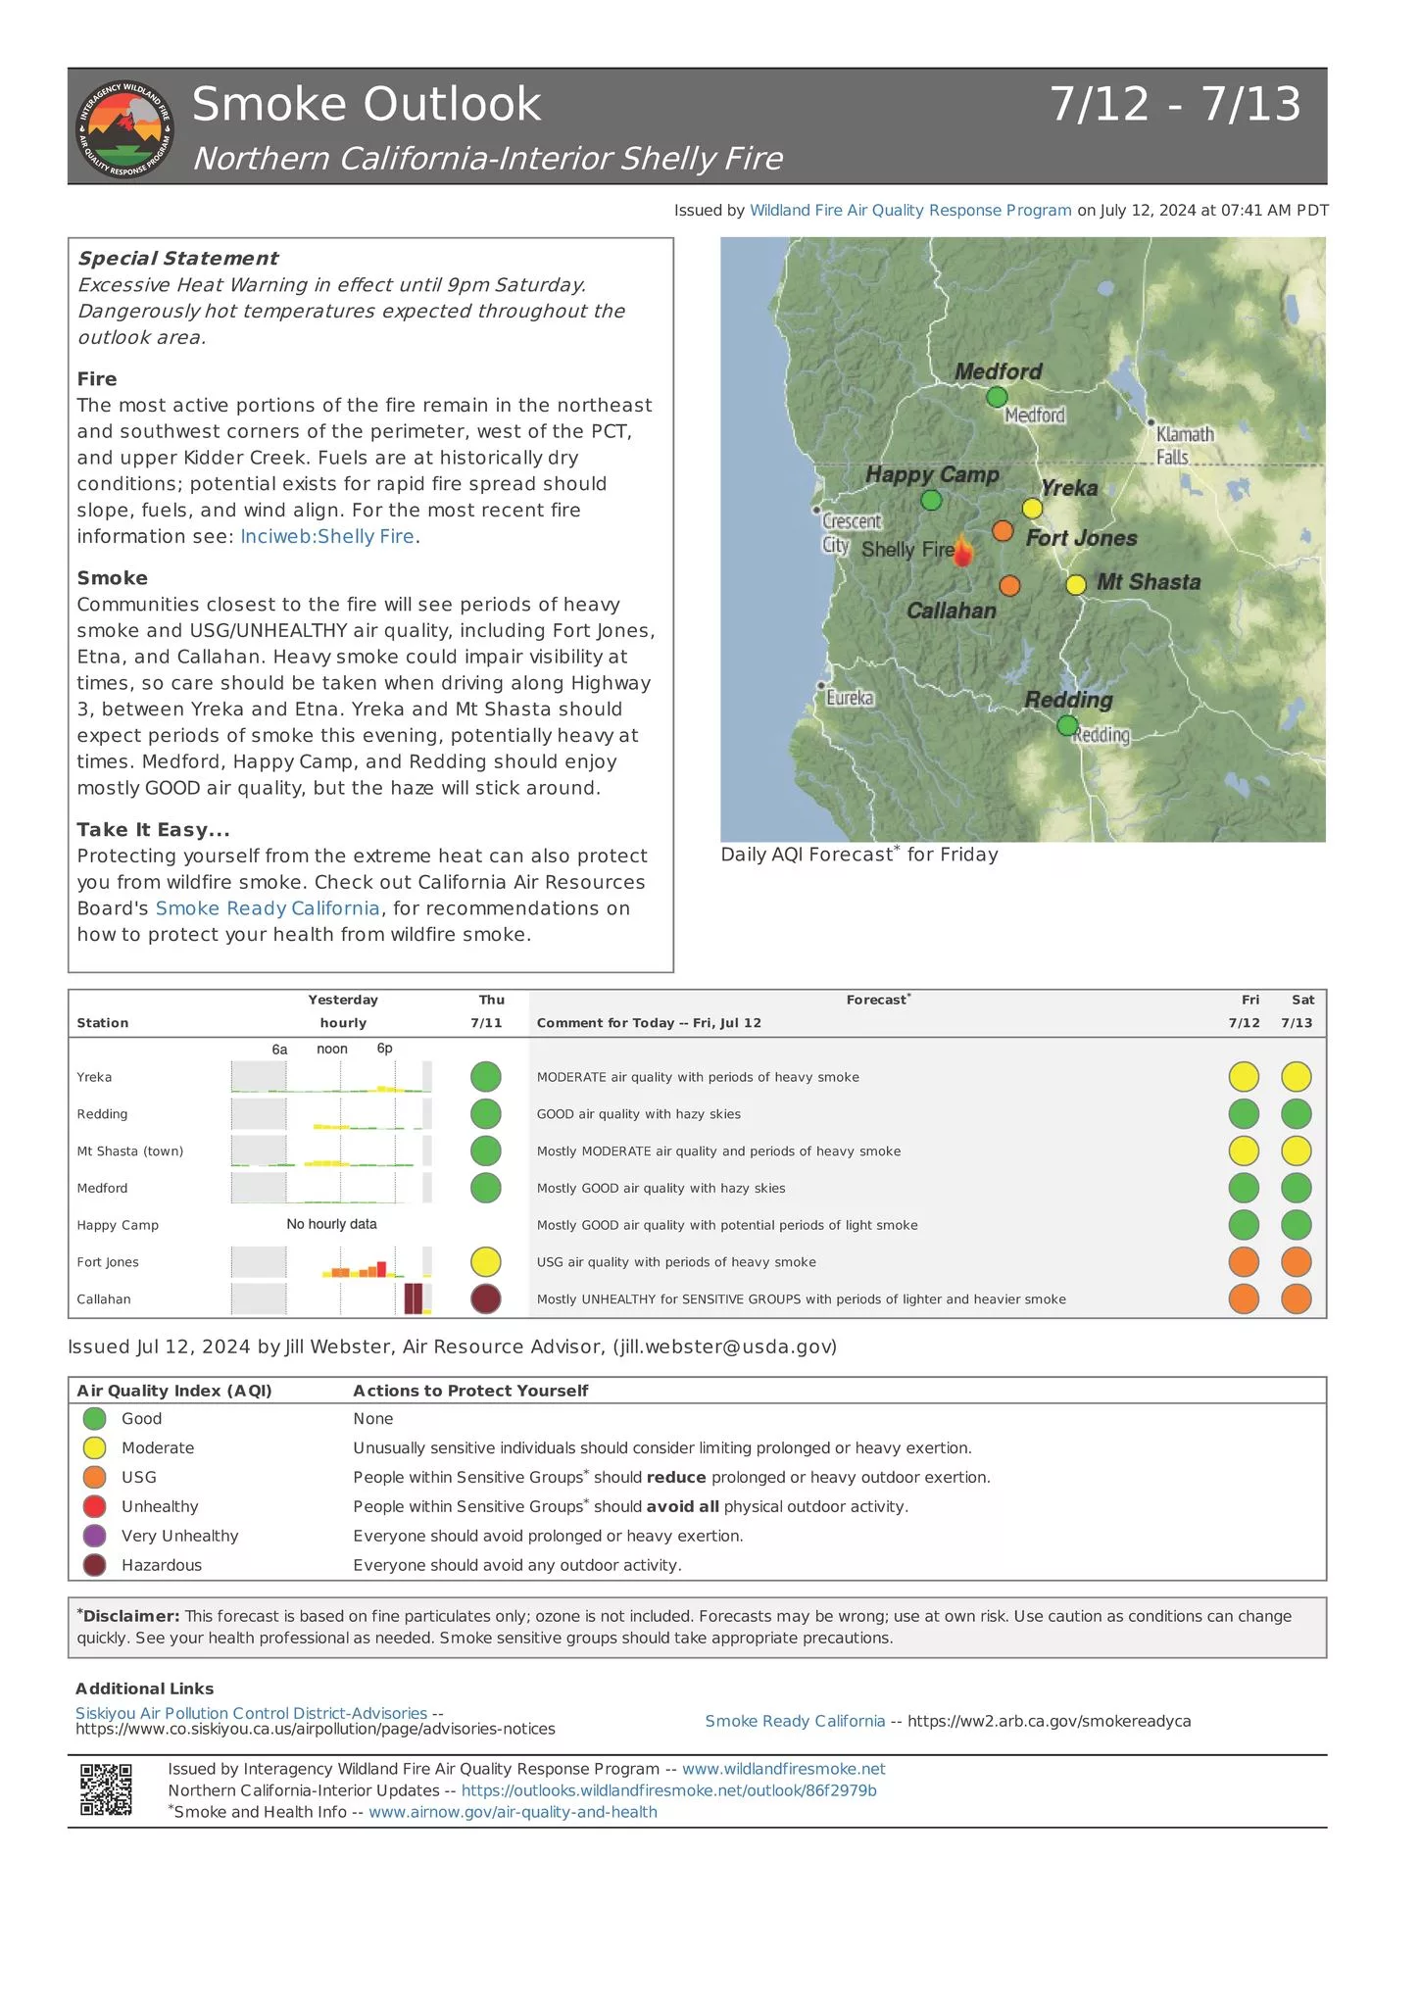The width and height of the screenshot is (1420, 2007).
Task: Click the Unhealthy red legend swatch
Action: click(x=94, y=1506)
